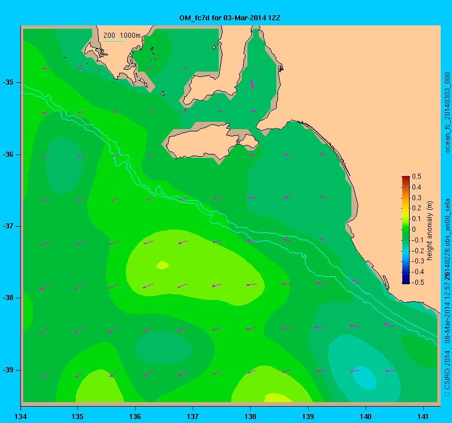Click the longitude axis label "136"
This screenshot has width=452, height=423.
coord(135,416)
